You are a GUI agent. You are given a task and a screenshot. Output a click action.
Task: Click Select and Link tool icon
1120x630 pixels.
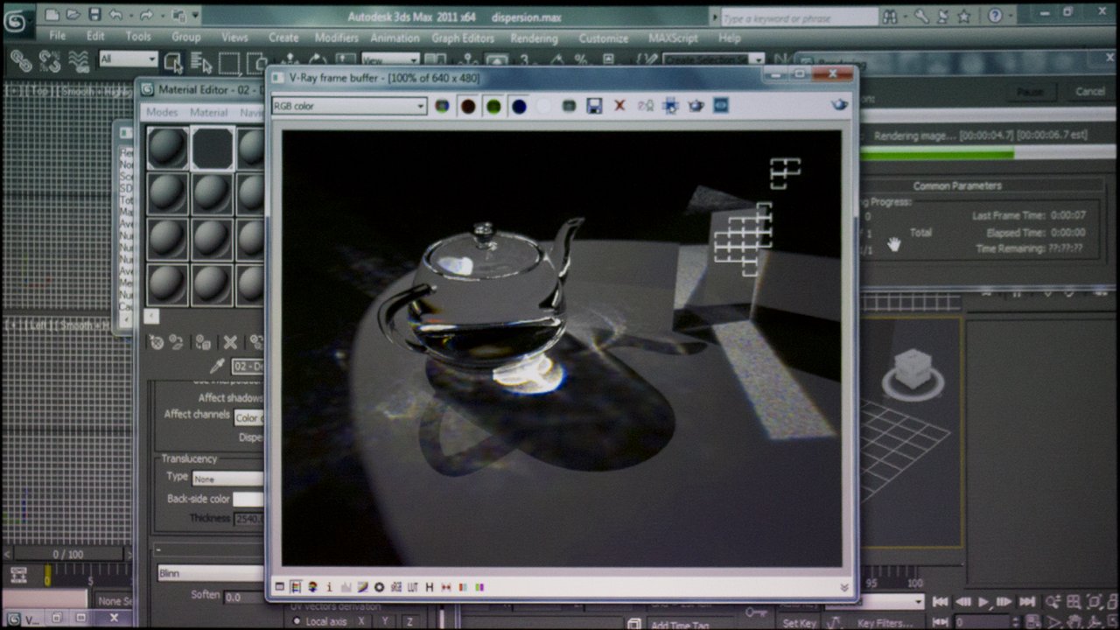point(21,60)
